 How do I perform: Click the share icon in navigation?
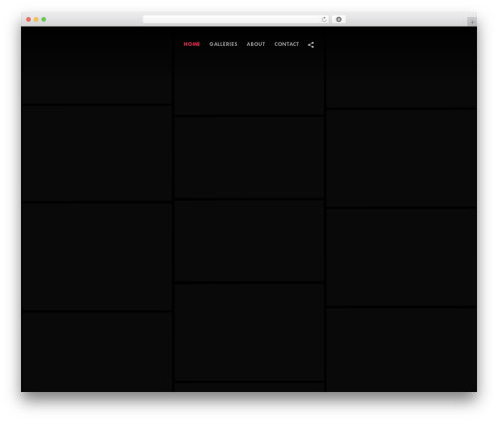coord(311,45)
